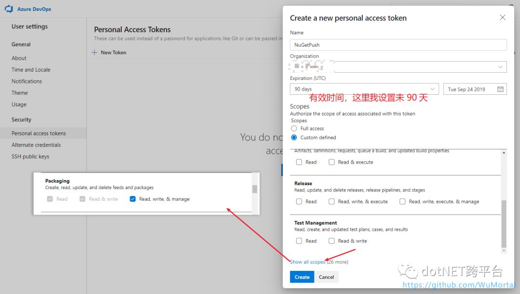Screen dimensions: 520x294
Task: Click the Cancel button
Action: [326, 277]
